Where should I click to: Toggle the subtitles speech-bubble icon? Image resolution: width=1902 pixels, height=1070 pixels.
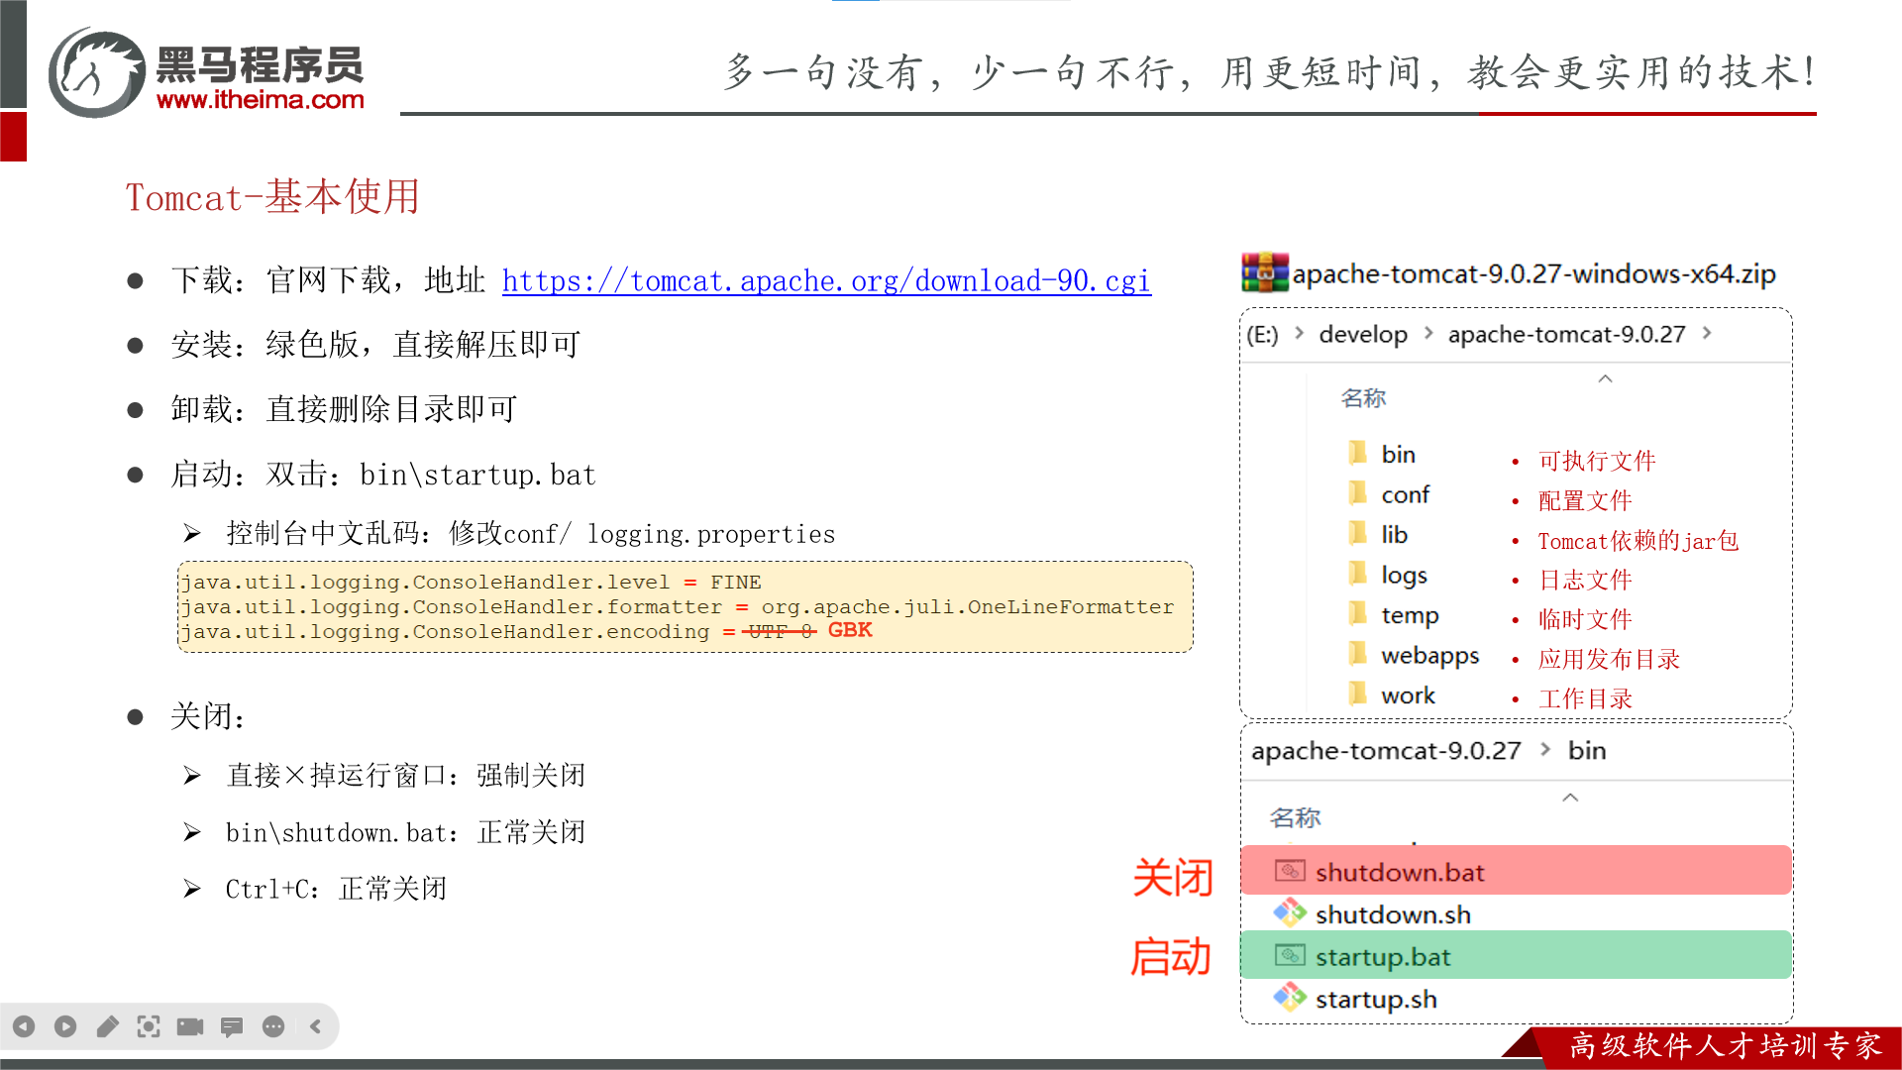click(x=232, y=1026)
